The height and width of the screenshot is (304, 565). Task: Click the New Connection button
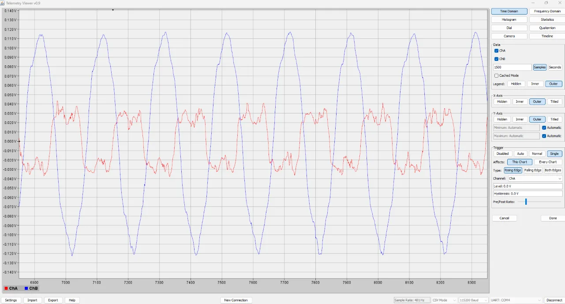coord(236,300)
